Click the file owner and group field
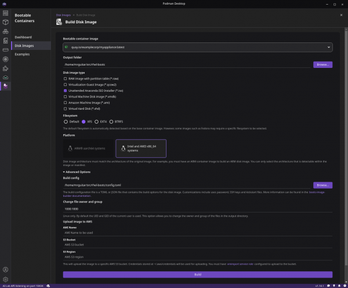This screenshot has width=348, height=288. (198, 209)
